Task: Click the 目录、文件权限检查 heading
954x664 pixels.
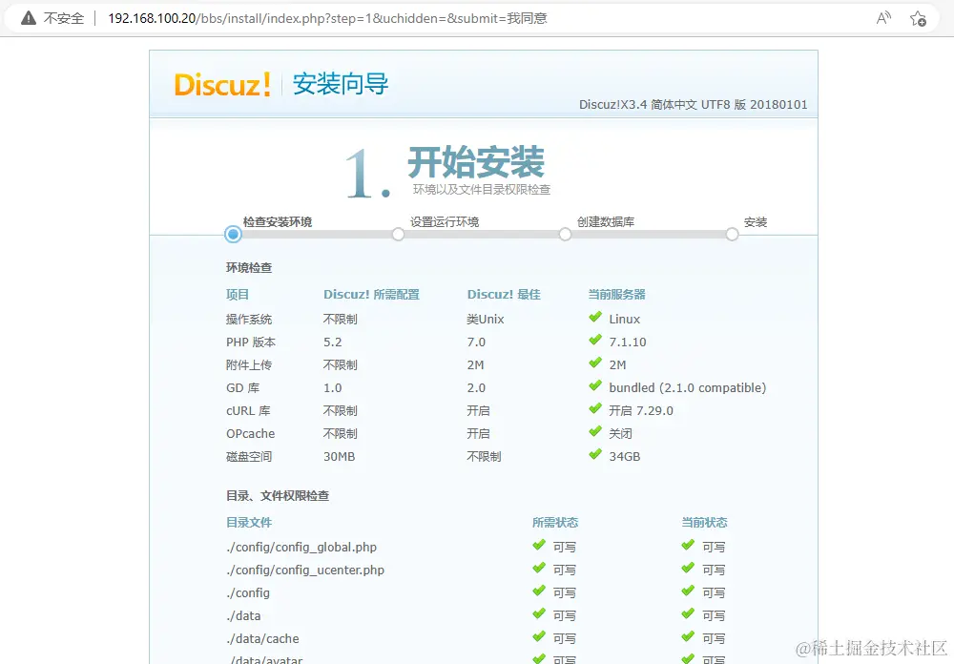Action: tap(278, 496)
